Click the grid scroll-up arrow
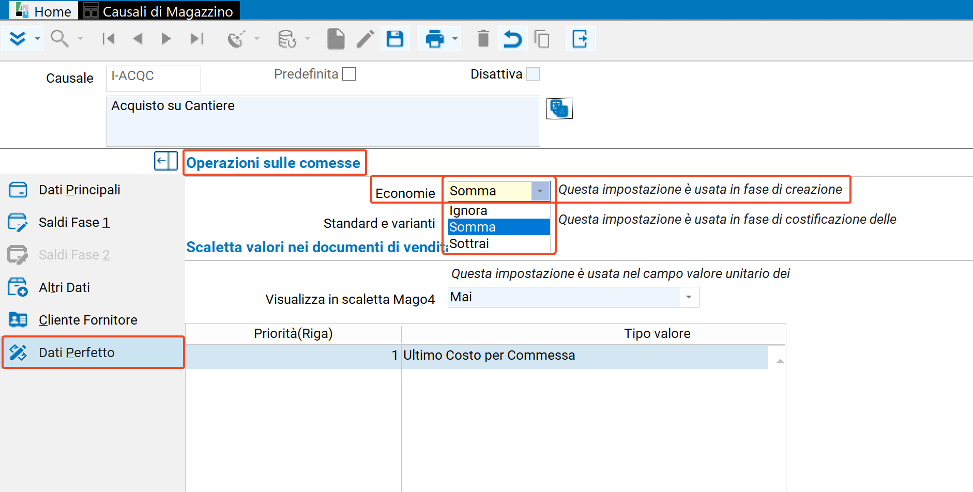973x492 pixels. coord(780,361)
